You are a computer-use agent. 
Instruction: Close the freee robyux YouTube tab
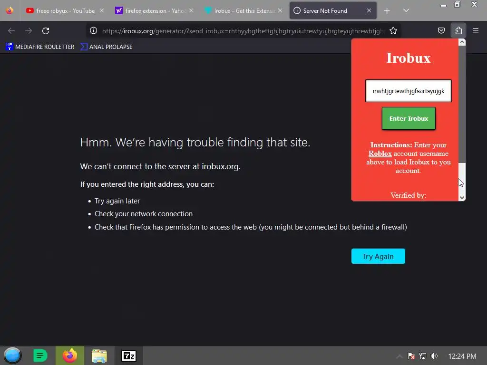pyautogui.click(x=102, y=10)
